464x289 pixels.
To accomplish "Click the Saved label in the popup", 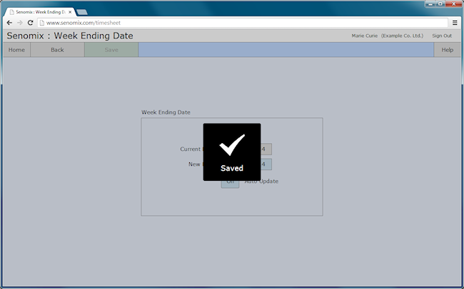I will [x=232, y=168].
